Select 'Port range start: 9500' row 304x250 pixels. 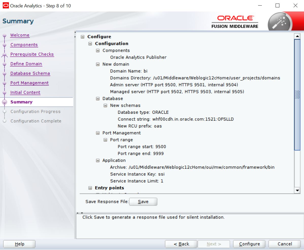point(142,147)
